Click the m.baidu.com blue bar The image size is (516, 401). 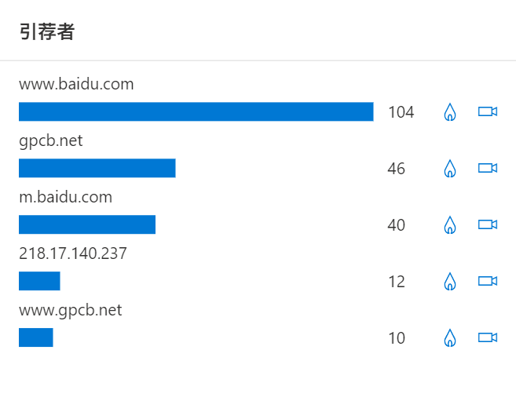click(87, 224)
